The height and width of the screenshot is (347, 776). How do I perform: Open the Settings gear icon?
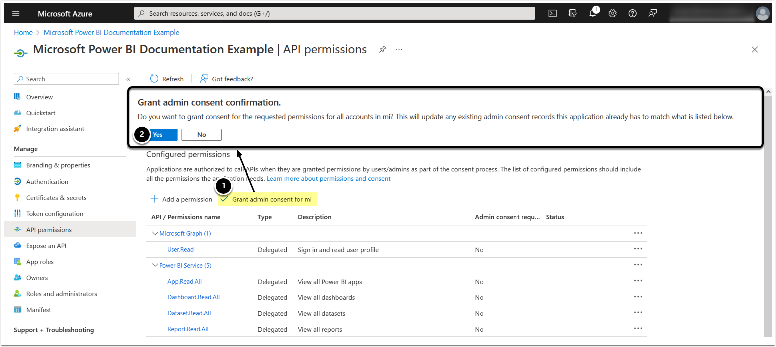(612, 14)
